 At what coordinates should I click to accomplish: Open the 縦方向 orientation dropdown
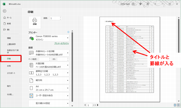point(49,80)
